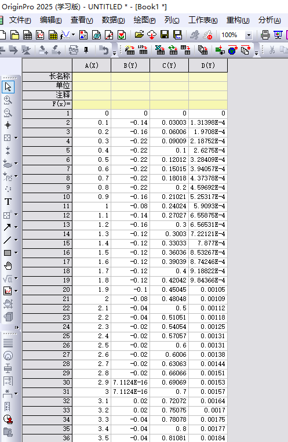
Task: Select the Zoom In tool
Action: point(8,100)
